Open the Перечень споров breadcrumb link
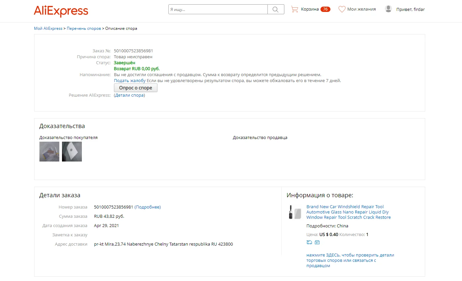Screen dimensions: 462x281 [84, 28]
